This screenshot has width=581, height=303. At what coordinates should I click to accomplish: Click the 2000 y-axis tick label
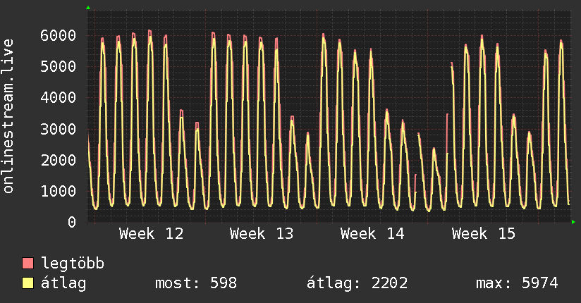(59, 160)
